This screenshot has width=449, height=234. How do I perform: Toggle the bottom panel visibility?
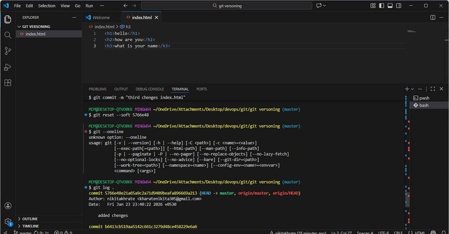(390, 6)
